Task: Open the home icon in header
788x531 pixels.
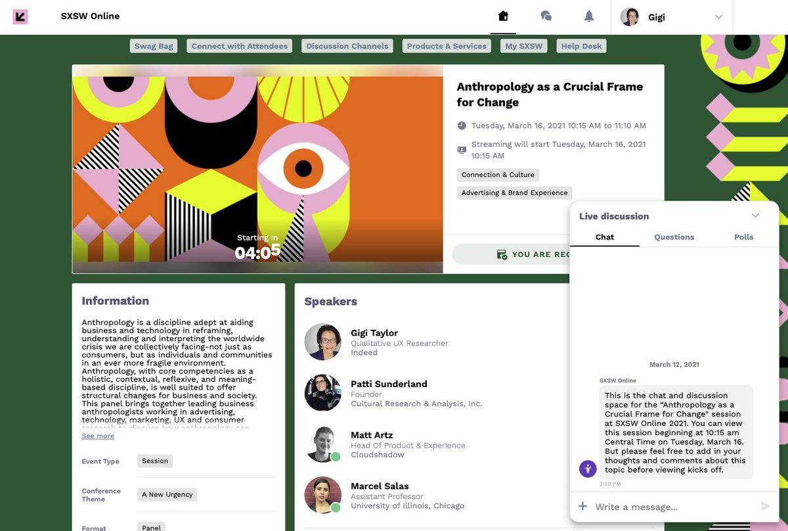Action: point(503,16)
